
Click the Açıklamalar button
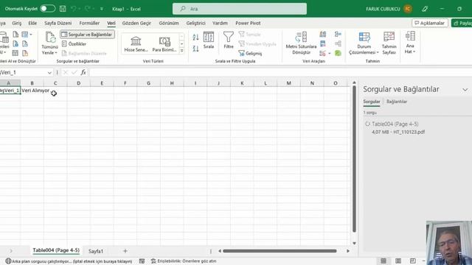[430, 23]
